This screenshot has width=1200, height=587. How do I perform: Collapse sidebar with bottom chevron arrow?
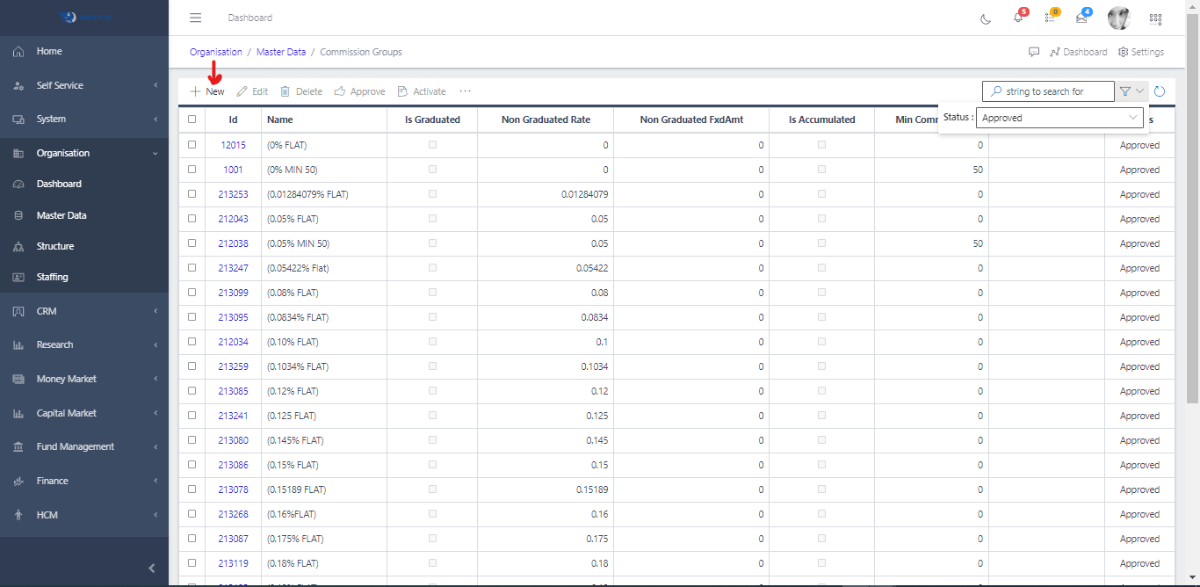point(152,569)
